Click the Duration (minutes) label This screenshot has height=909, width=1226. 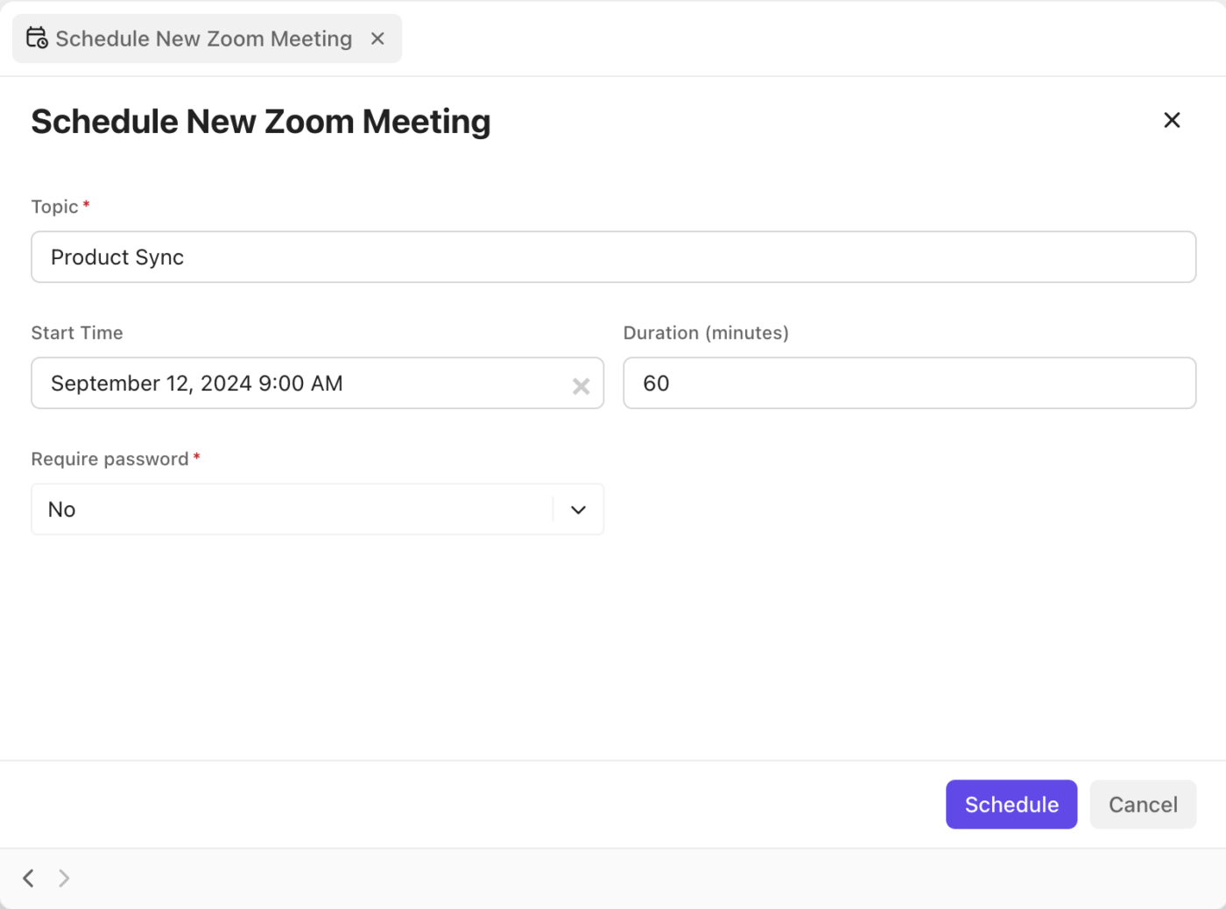pyautogui.click(x=706, y=333)
